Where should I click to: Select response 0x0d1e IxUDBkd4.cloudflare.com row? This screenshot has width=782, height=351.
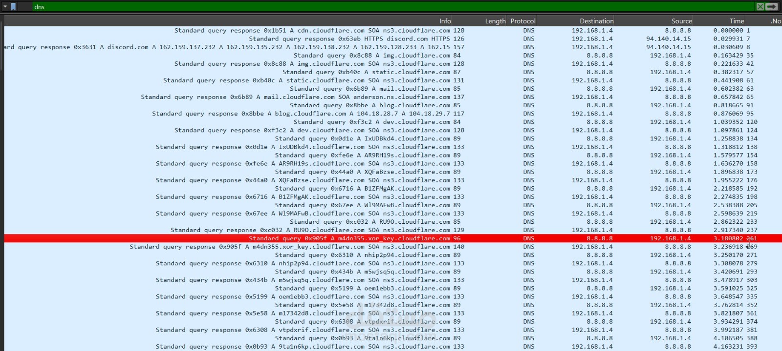coord(393,147)
